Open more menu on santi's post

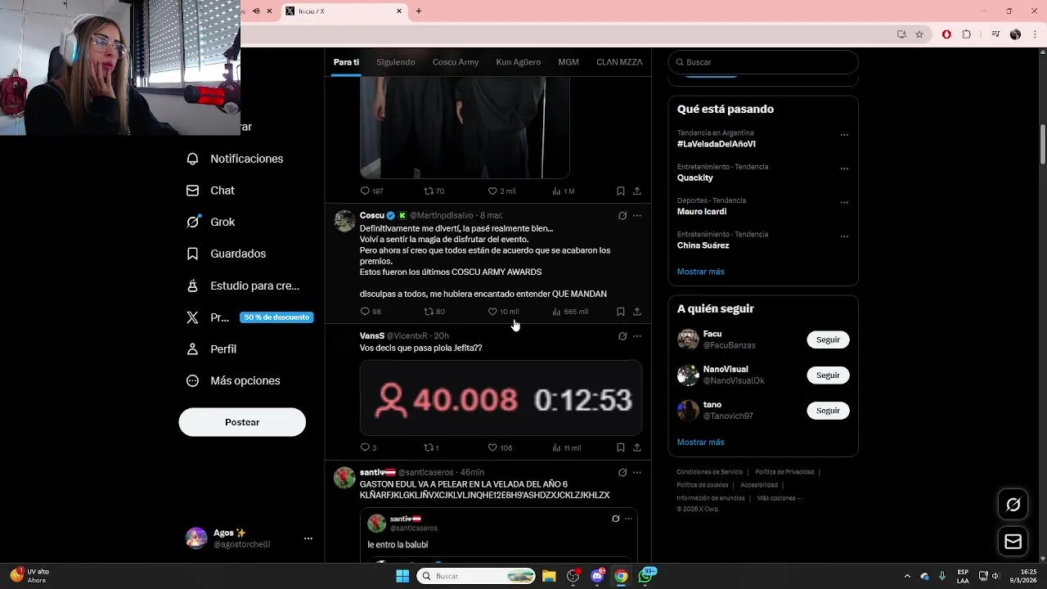pos(637,473)
